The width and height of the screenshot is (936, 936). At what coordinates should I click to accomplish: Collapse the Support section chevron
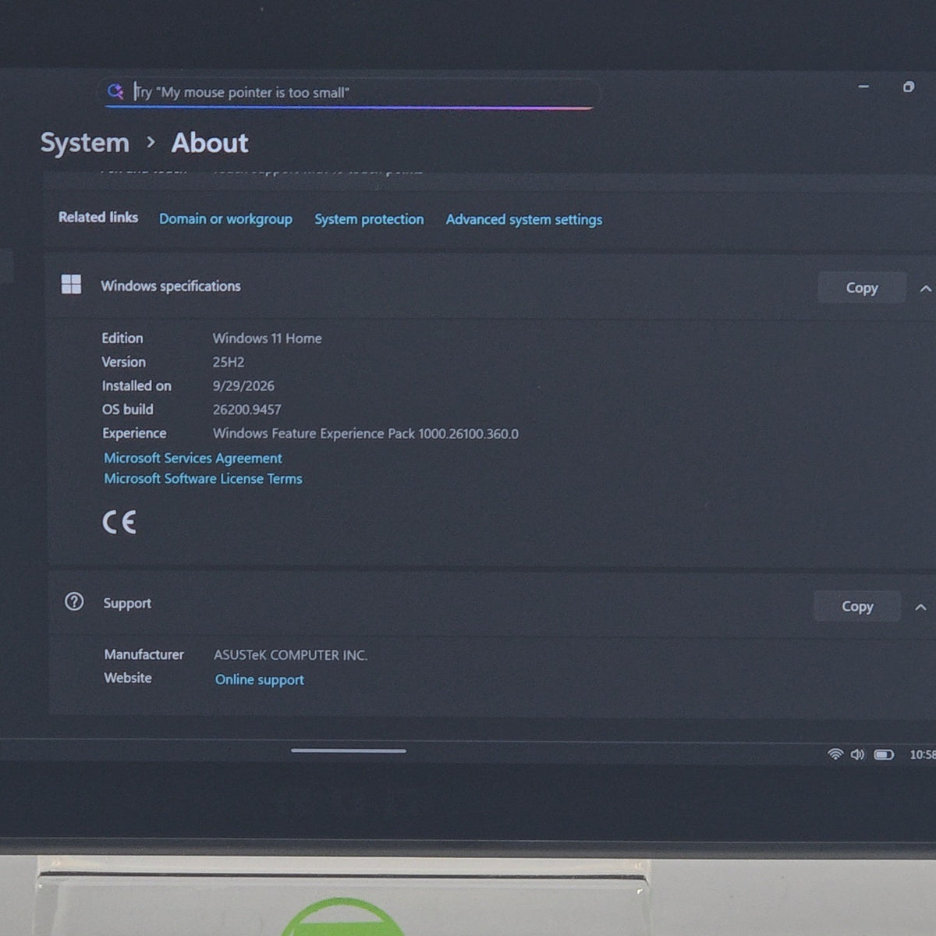920,607
